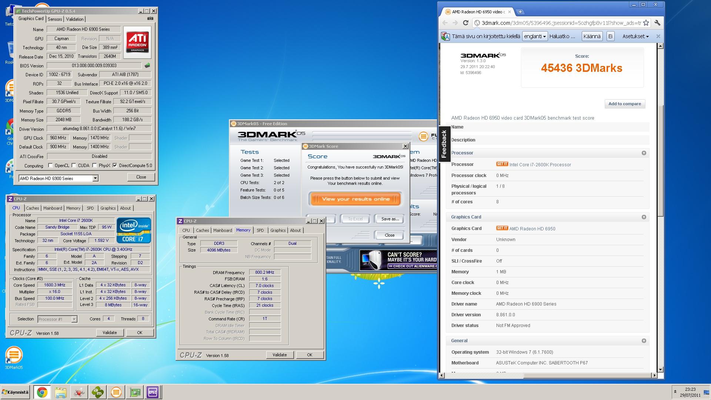Viewport: 711px width, 400px height.
Task: Select AMD Radeon HD 6950 Chrome tab
Action: (478, 12)
